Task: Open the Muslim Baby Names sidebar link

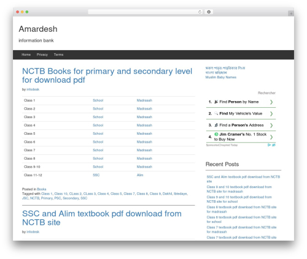Action: point(221,77)
